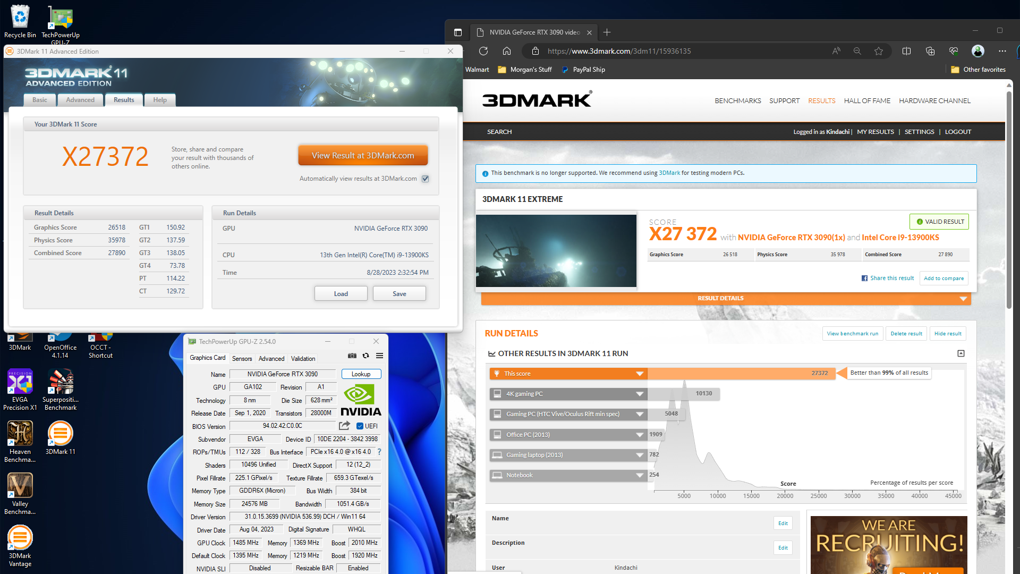Click the browser address bar URL
This screenshot has height=574, width=1020.
pyautogui.click(x=619, y=51)
